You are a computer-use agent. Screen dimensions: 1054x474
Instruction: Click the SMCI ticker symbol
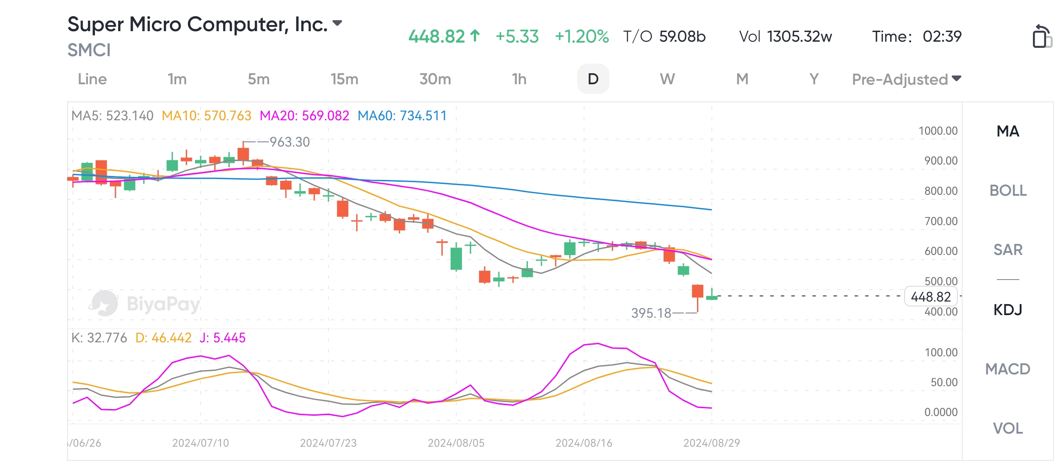click(x=89, y=50)
